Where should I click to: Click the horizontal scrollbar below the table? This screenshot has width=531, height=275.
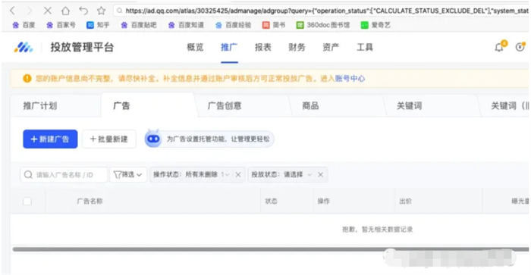tap(270, 249)
